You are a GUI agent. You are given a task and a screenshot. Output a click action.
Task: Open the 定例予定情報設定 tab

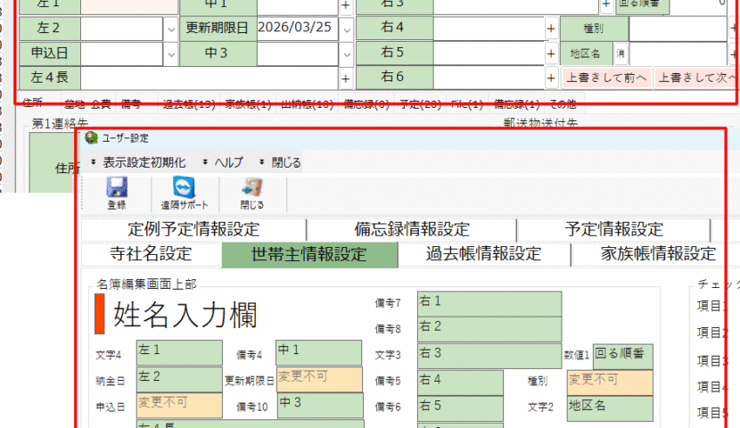(x=193, y=229)
